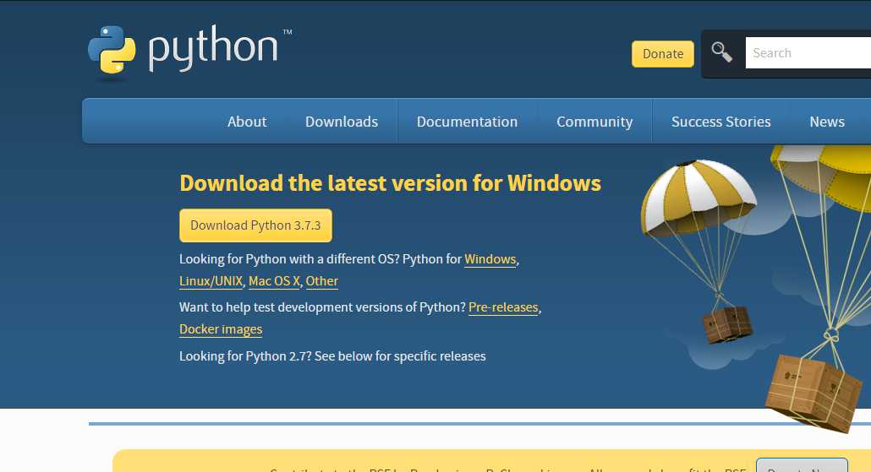Follow the Other OS link

click(x=321, y=281)
